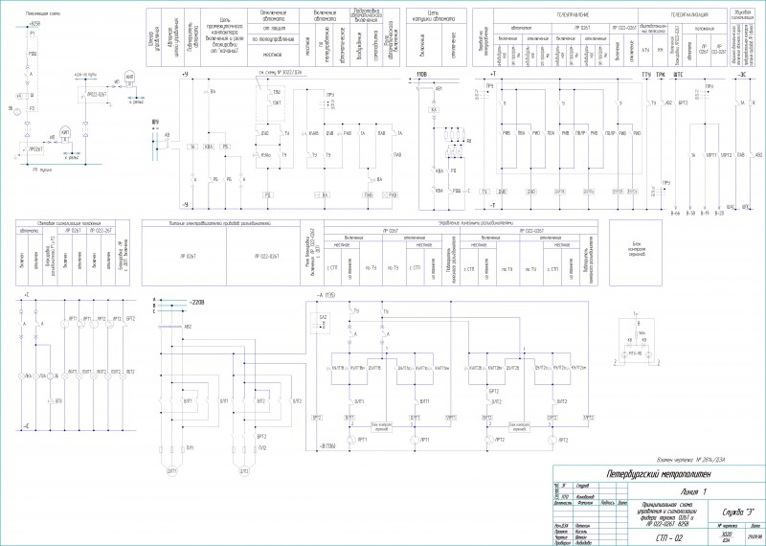Click the "110В" bus label
This screenshot has height=546, width=766.
coord(420,74)
